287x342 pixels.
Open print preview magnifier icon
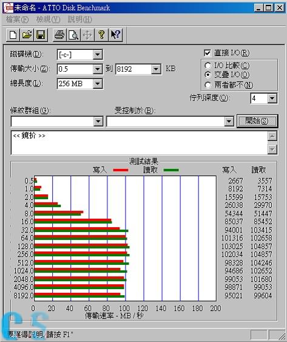(73, 35)
